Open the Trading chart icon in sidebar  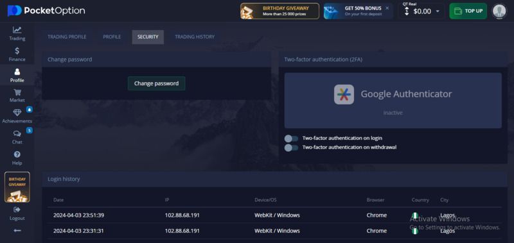point(17,29)
